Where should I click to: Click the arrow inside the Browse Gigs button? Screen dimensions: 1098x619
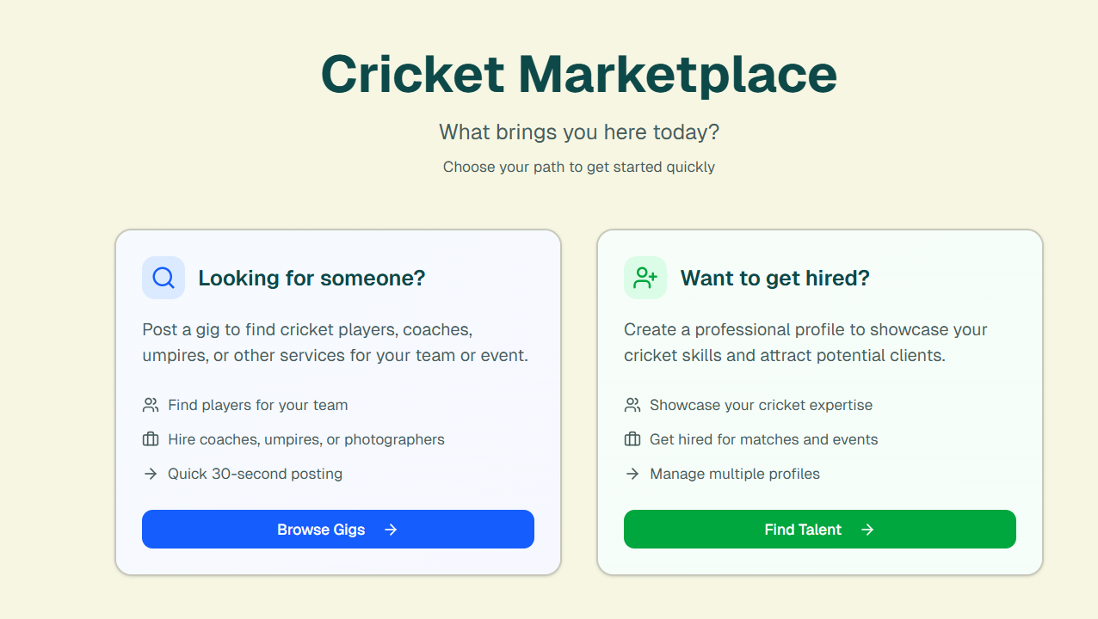(x=391, y=529)
